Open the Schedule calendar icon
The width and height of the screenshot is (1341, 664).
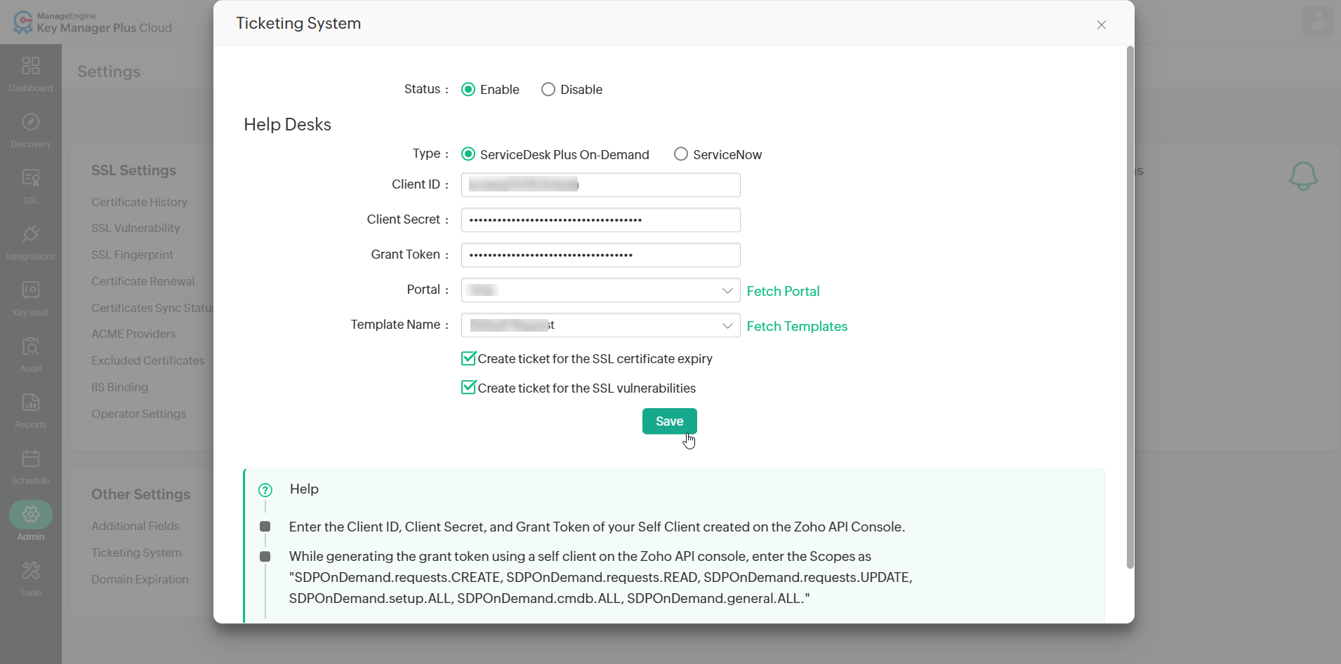(30, 459)
